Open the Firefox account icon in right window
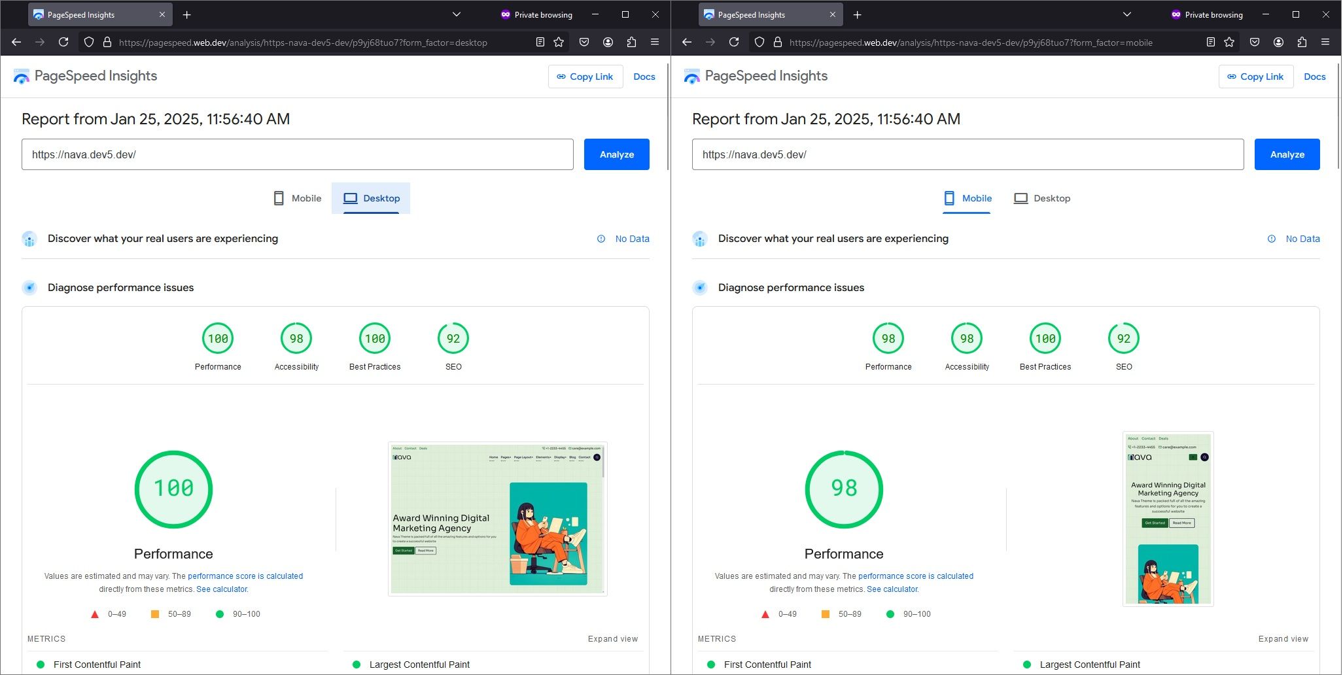Image resolution: width=1343 pixels, height=675 pixels. click(1277, 42)
